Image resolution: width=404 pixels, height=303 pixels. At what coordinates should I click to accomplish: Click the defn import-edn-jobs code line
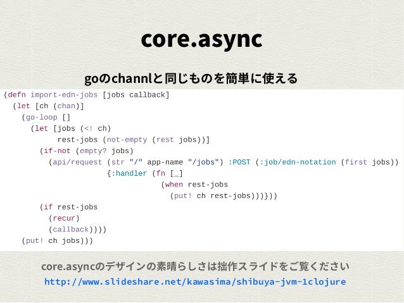87,95
